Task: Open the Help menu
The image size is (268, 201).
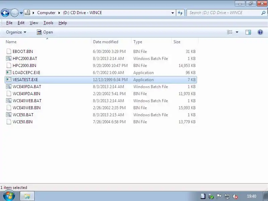Action: pyautogui.click(x=63, y=23)
